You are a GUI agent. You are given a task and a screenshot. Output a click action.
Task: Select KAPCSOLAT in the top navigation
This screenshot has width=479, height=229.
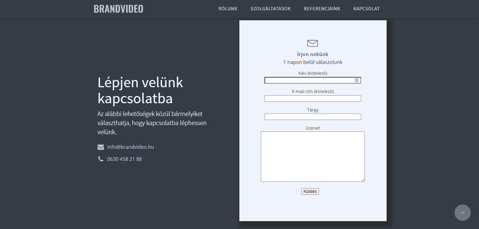(x=366, y=9)
